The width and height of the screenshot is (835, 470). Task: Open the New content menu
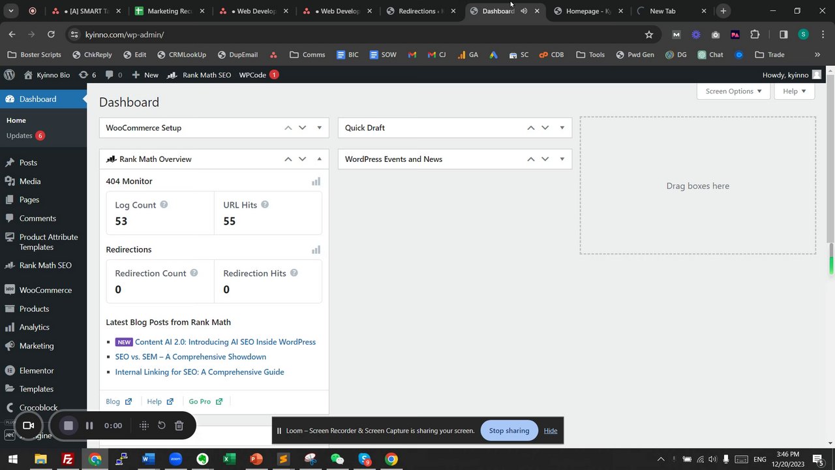coord(145,75)
